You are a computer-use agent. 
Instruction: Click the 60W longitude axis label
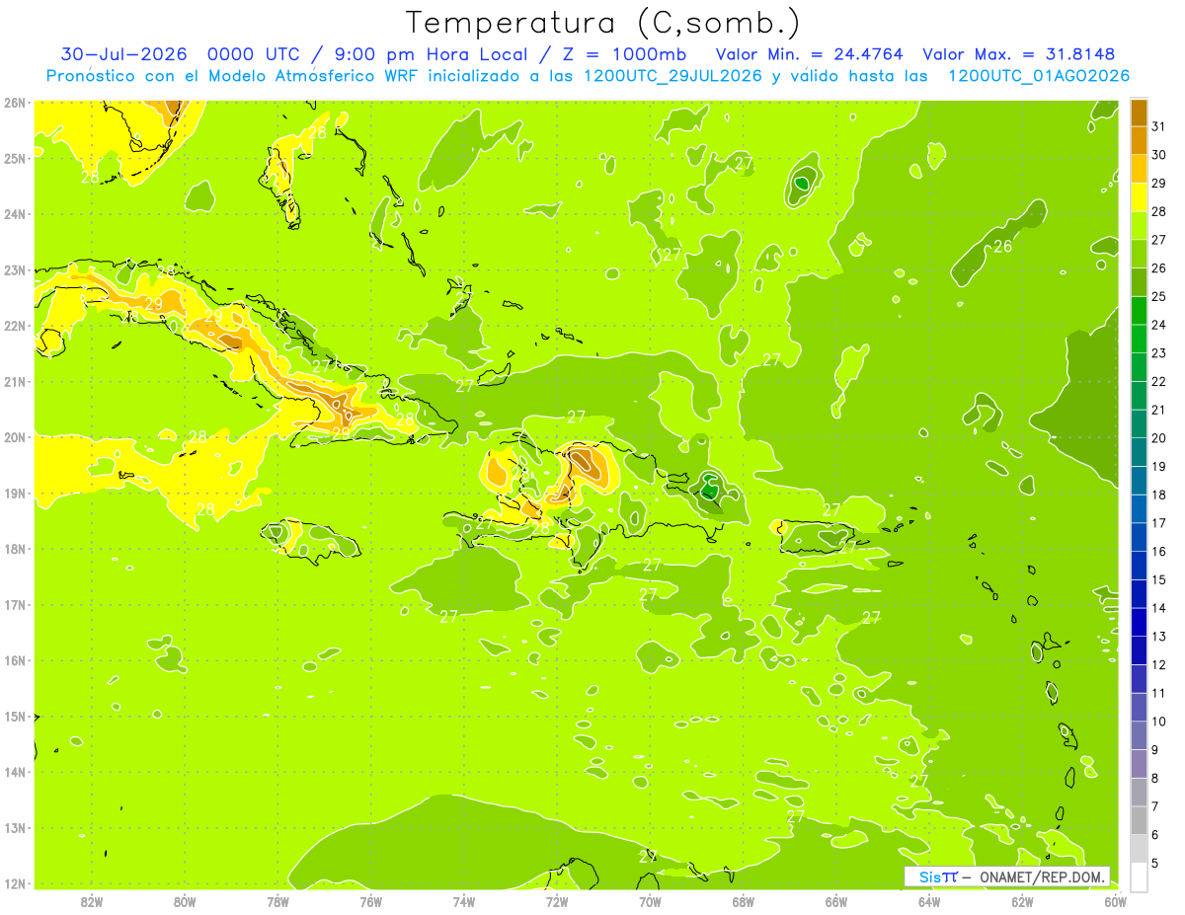[1116, 901]
